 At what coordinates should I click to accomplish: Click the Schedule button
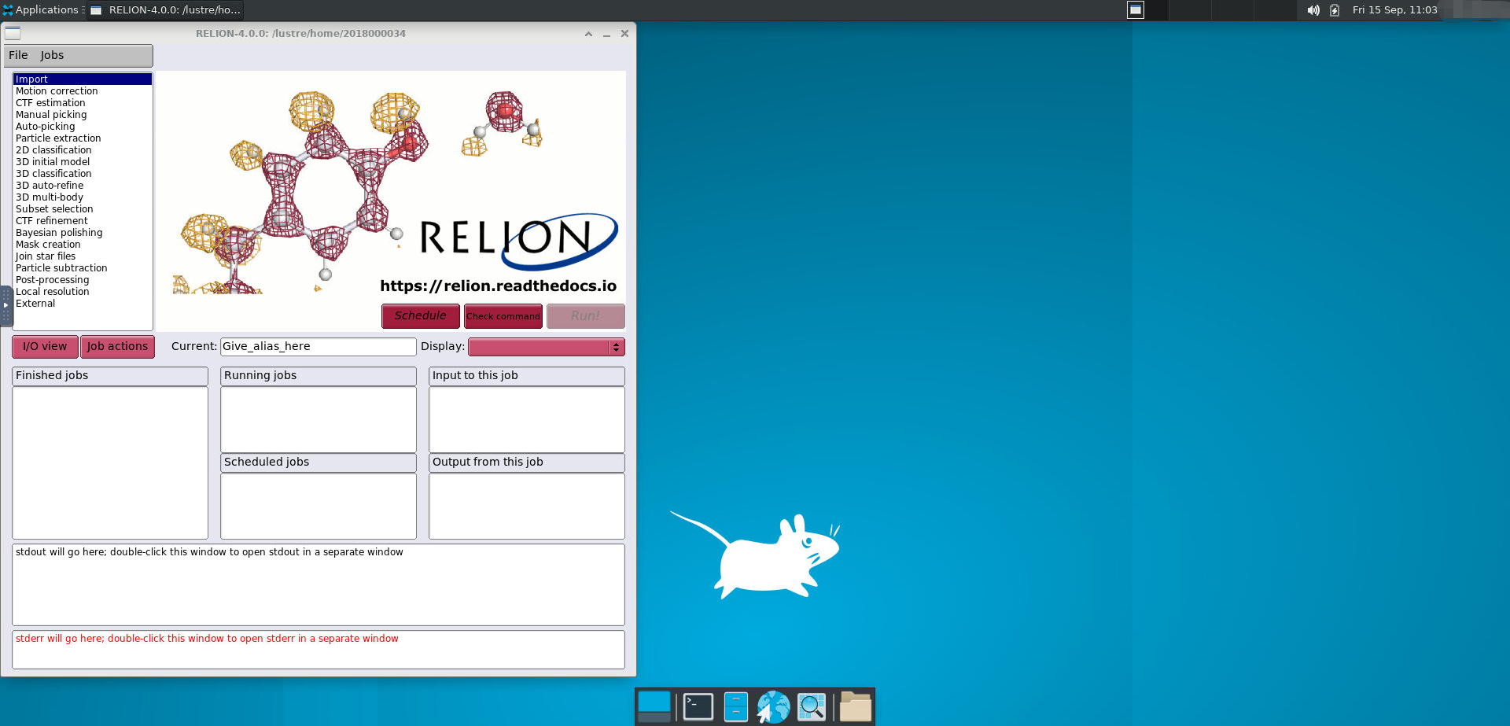point(420,316)
